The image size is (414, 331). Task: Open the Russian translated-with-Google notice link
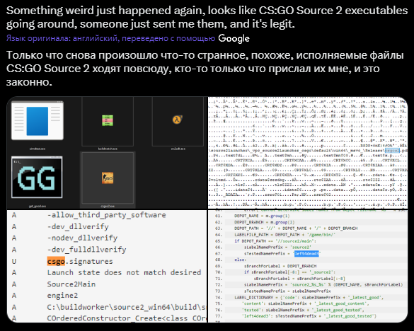point(110,38)
